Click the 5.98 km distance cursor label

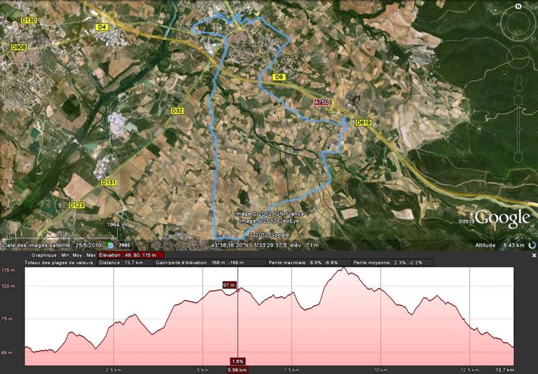click(x=237, y=370)
